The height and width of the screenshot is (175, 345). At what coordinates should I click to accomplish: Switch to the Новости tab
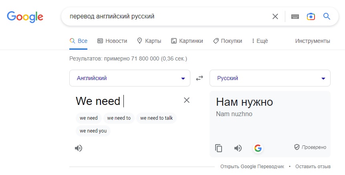coord(112,41)
